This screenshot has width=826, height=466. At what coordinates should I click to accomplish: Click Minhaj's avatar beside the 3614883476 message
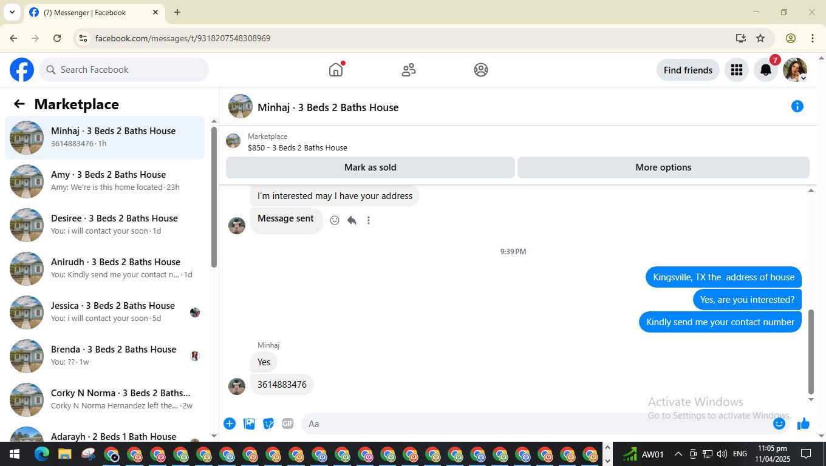[237, 387]
